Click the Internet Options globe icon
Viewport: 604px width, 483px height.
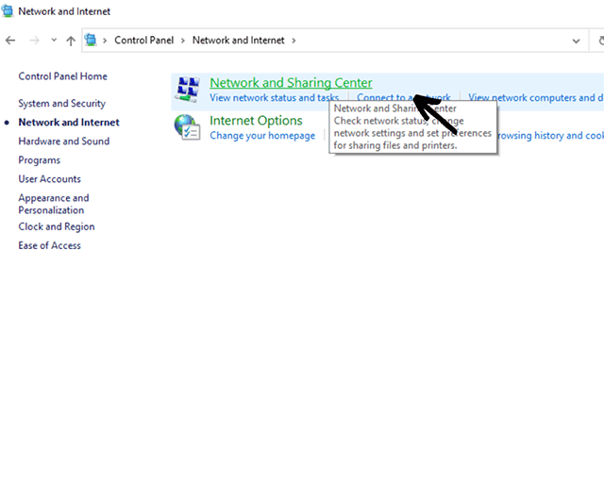click(x=187, y=127)
